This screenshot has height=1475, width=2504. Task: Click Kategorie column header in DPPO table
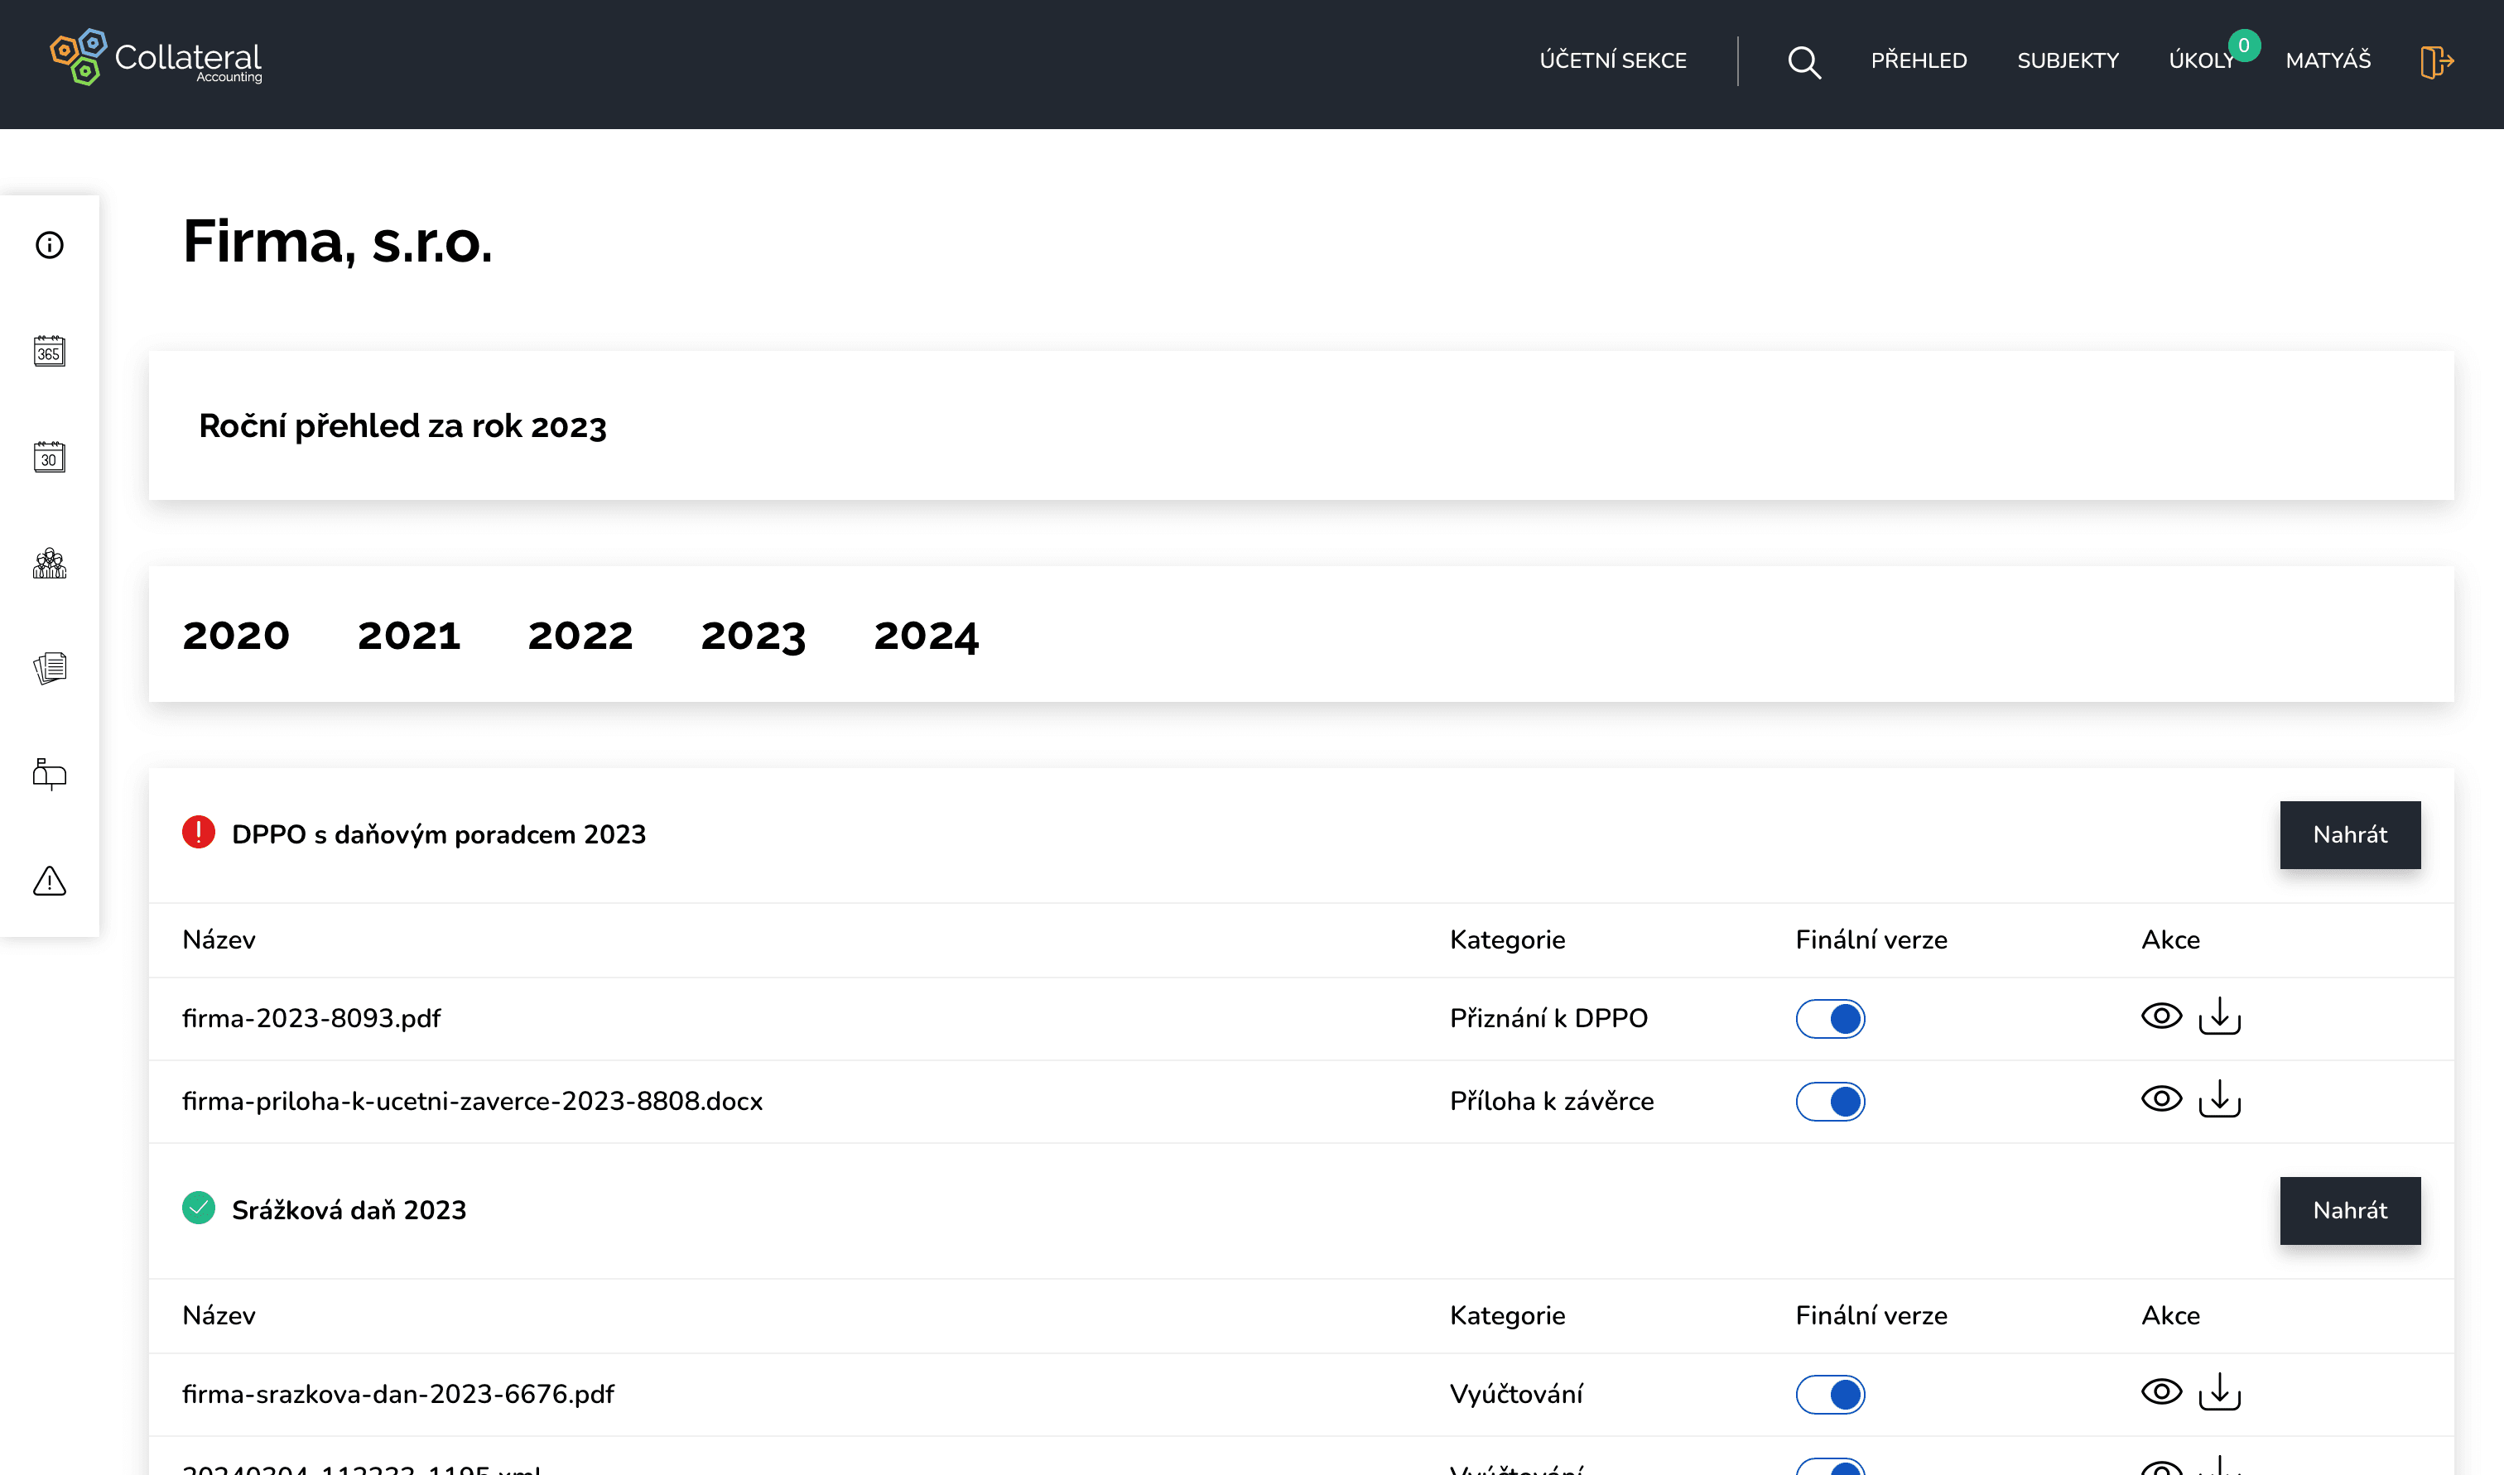click(x=1507, y=939)
